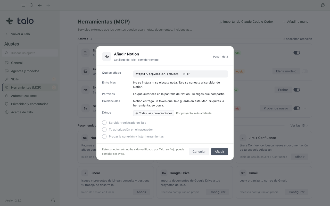Select Servidor registrado en Talo step circle
The image size is (330, 206).
(104, 123)
